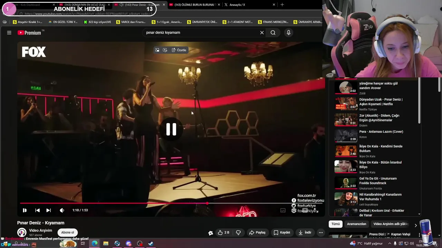Click first overlay icon left of Özetle
Image resolution: width=442 pixels, height=248 pixels.
tap(157, 50)
